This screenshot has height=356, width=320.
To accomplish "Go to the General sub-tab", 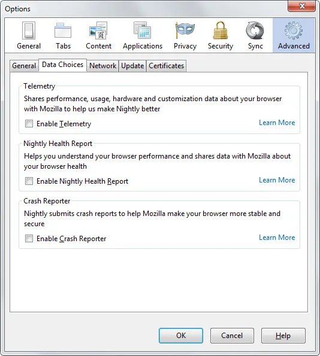I will pyautogui.click(x=24, y=66).
